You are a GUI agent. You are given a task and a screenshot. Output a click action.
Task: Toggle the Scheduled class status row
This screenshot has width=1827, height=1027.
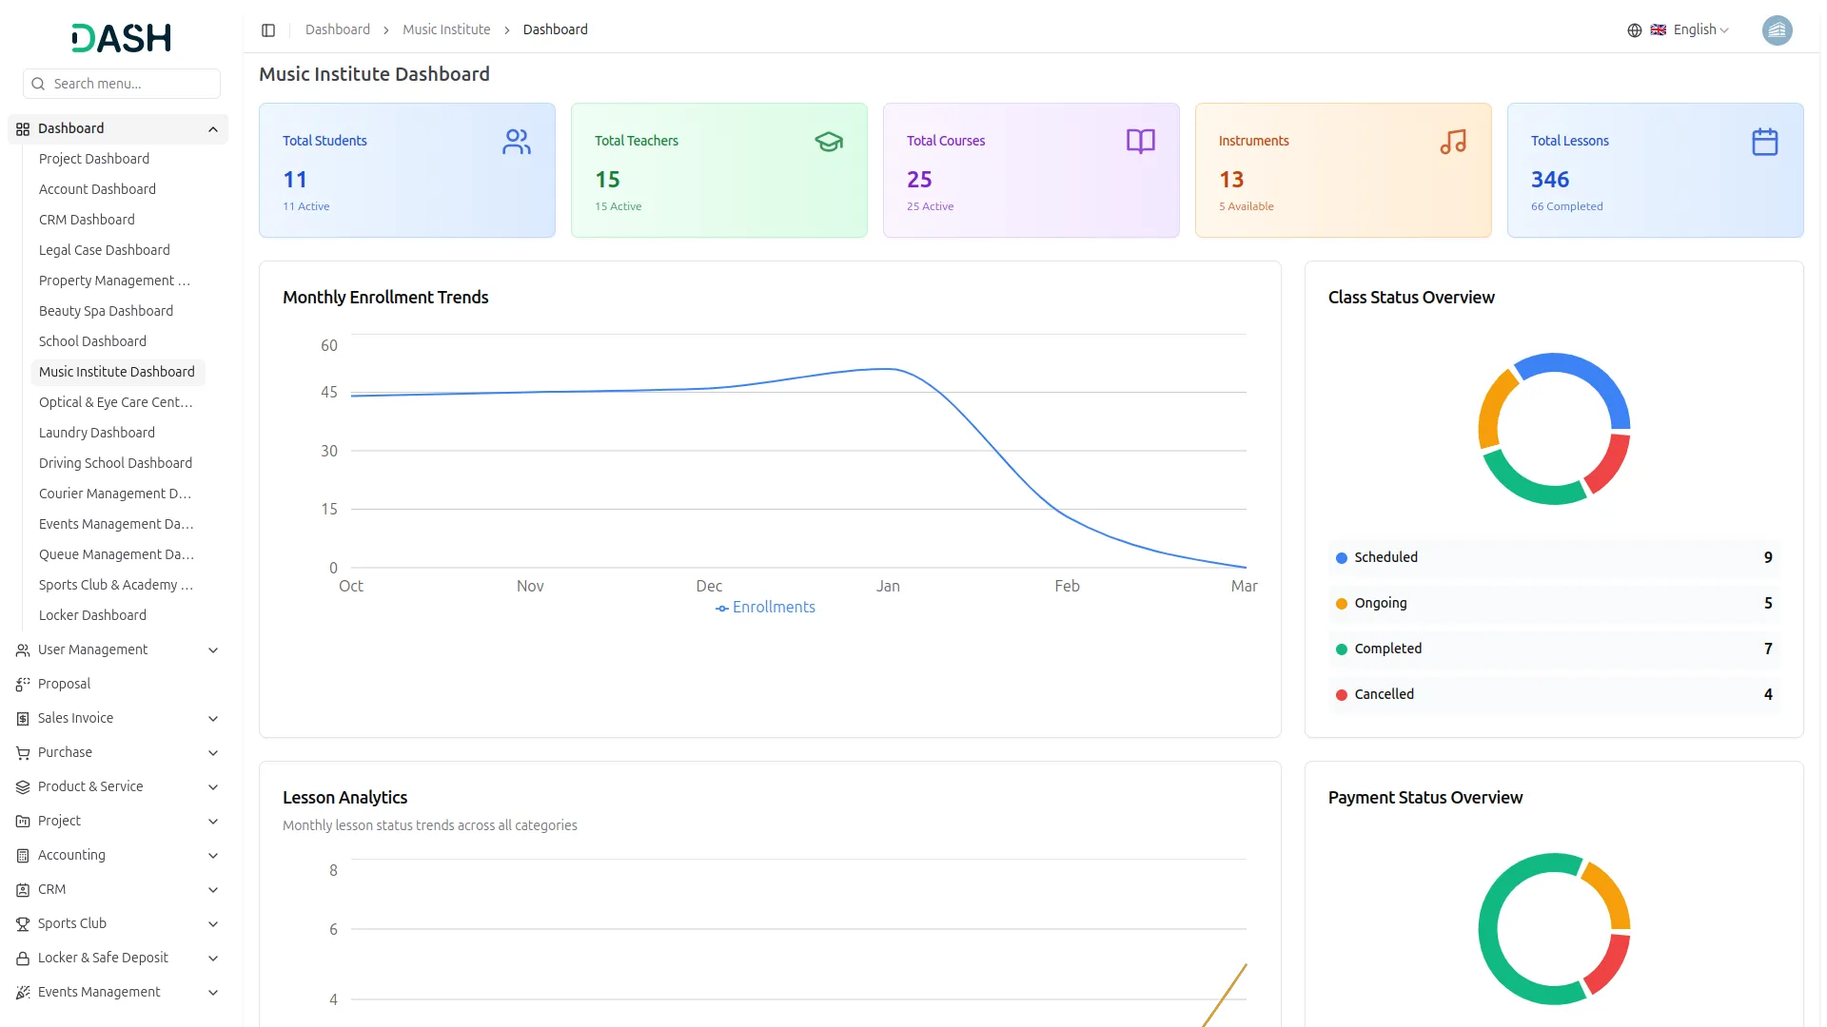[1553, 557]
